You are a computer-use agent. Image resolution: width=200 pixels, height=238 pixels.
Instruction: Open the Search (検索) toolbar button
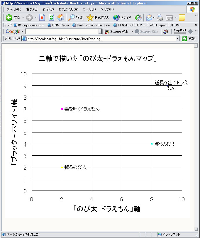pyautogui.click(x=76, y=18)
